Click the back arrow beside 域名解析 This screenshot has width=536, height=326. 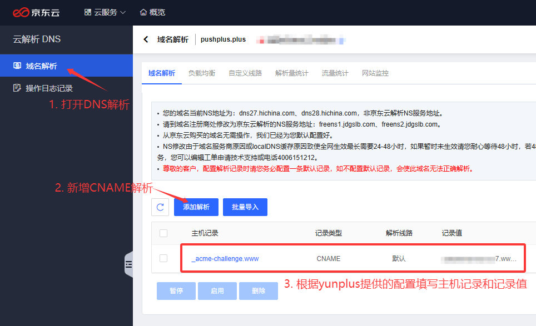click(x=146, y=39)
